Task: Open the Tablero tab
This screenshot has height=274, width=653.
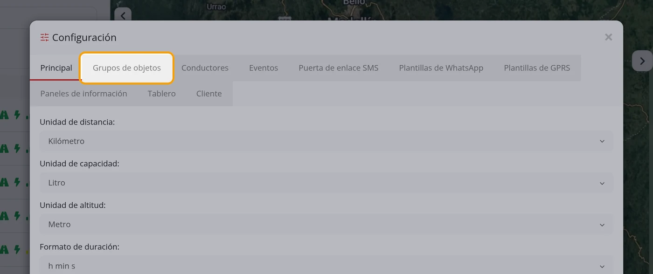Action: [161, 94]
